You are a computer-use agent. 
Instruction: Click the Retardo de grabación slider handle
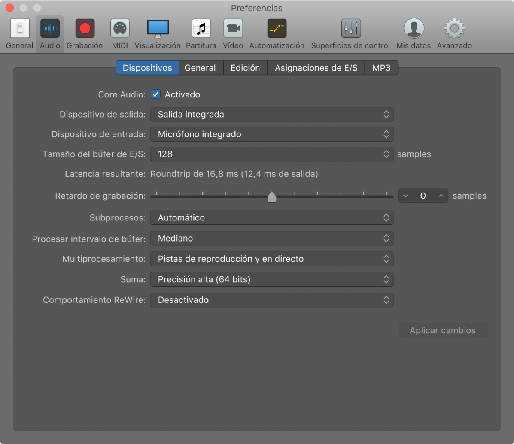coord(272,197)
